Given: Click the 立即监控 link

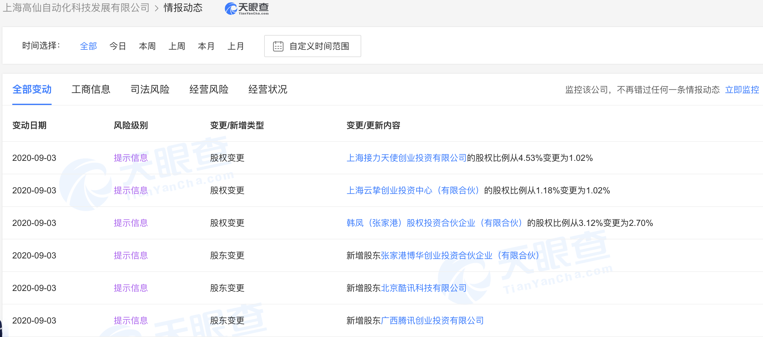Looking at the screenshot, I should (x=742, y=90).
